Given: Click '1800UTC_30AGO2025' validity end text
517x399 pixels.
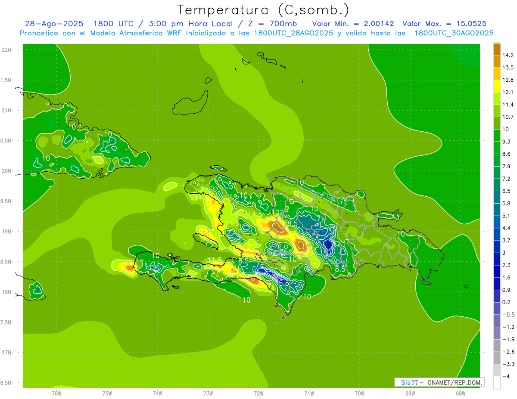Looking at the screenshot, I should pos(454,33).
